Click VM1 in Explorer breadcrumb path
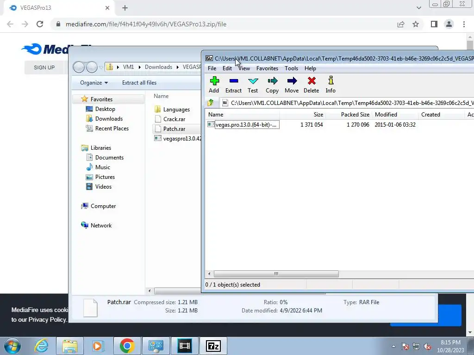The height and width of the screenshot is (355, 474). pyautogui.click(x=129, y=67)
